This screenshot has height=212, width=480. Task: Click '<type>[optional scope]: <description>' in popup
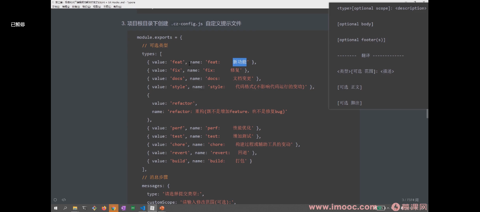point(382,8)
